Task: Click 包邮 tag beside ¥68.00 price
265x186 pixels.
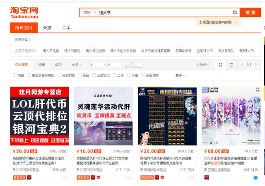Action: [225, 151]
